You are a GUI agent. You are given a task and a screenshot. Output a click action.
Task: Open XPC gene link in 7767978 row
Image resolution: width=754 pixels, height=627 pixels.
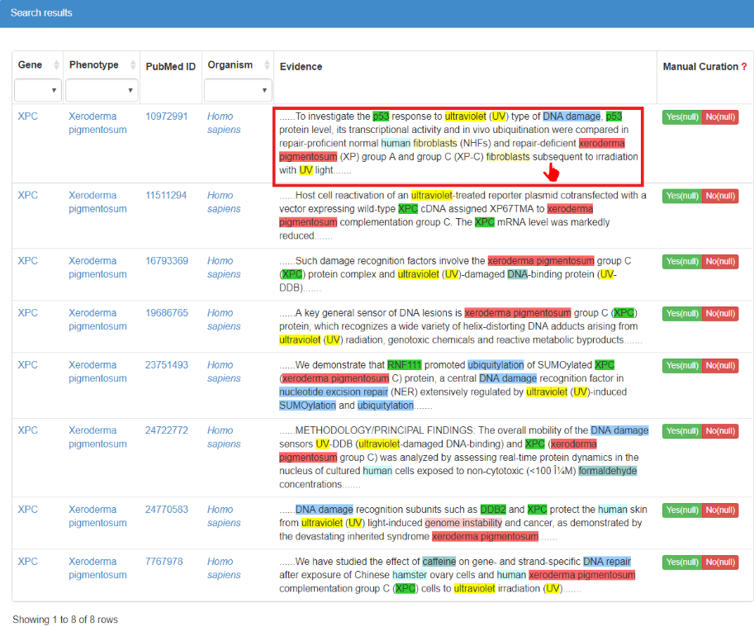click(x=27, y=562)
